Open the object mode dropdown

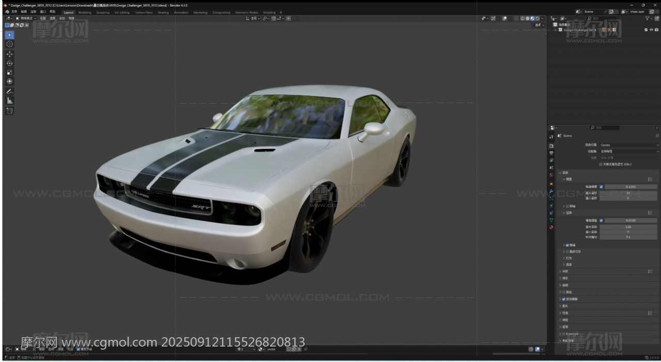coord(25,18)
